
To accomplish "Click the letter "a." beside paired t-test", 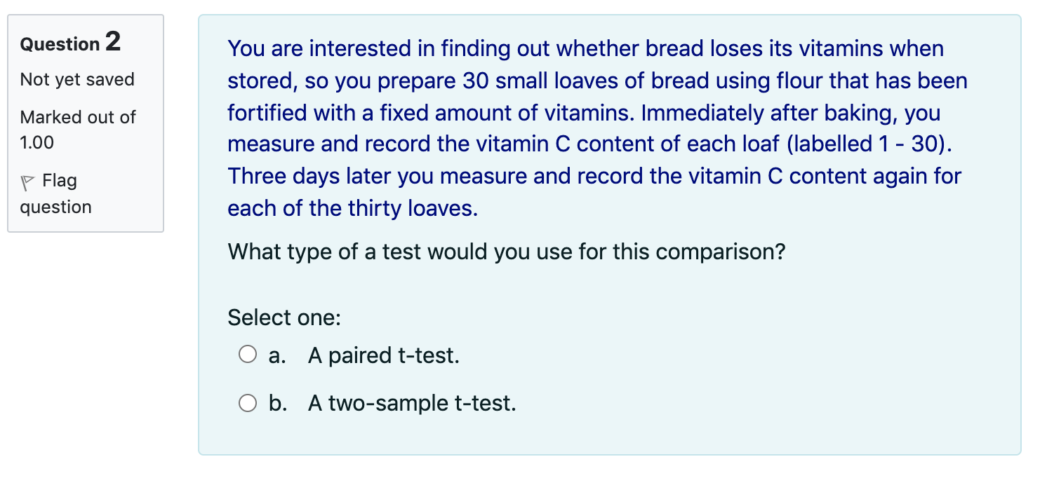I will click(x=276, y=356).
